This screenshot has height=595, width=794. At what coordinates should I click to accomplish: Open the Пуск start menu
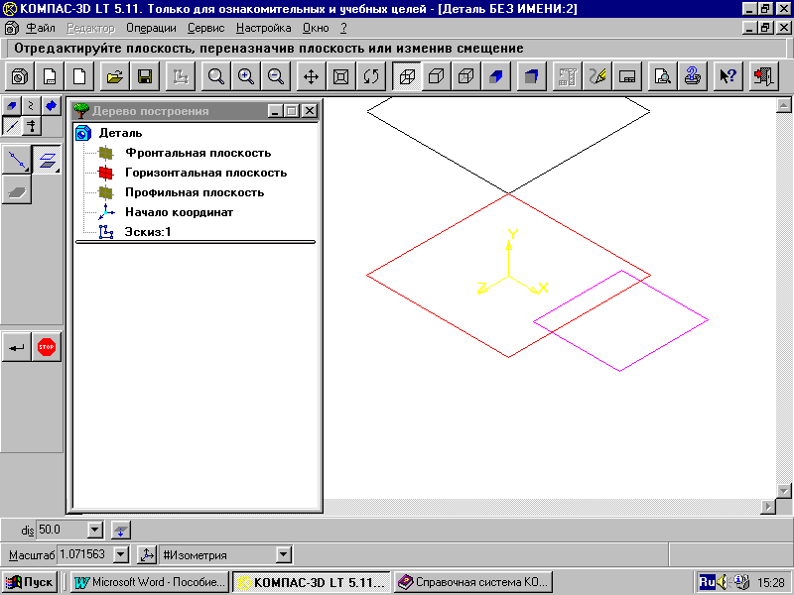(x=30, y=582)
